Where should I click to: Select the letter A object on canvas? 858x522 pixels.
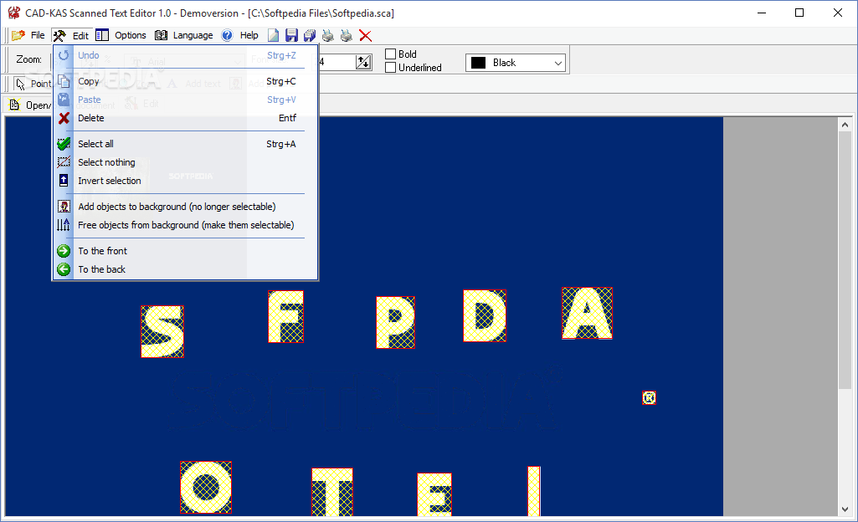click(587, 314)
